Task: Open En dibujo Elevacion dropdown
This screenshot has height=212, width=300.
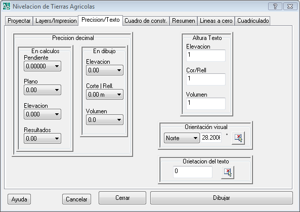Action: 105,70
